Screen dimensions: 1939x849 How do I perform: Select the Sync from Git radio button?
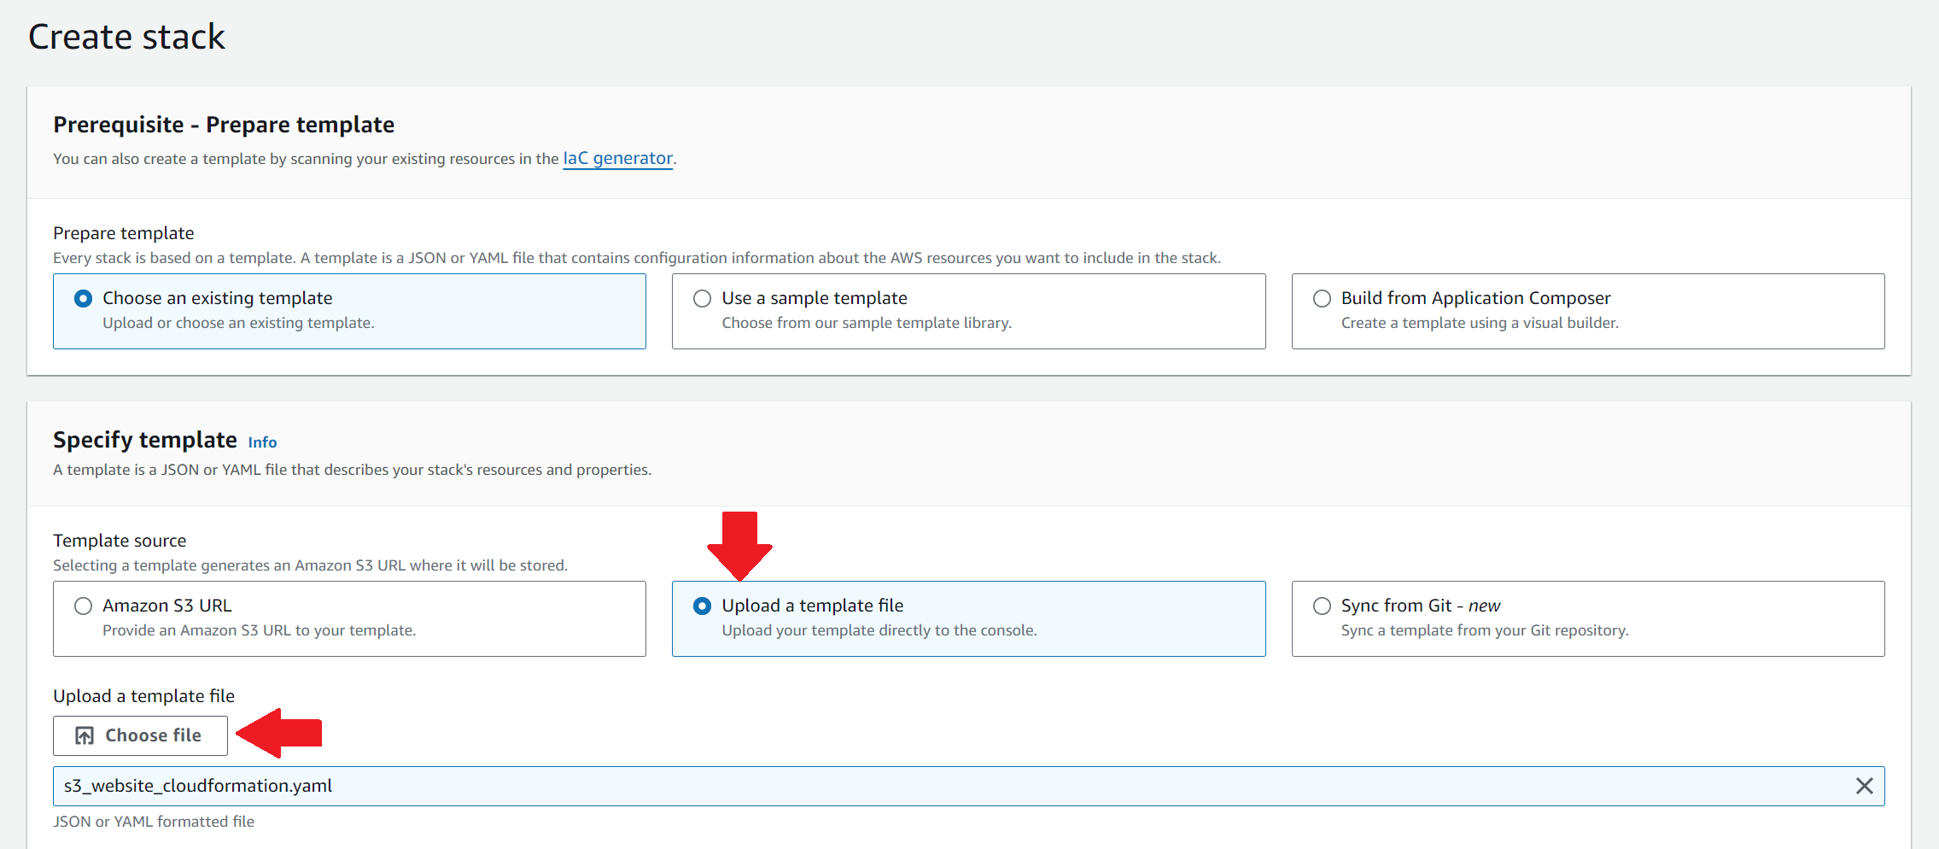coord(1322,606)
